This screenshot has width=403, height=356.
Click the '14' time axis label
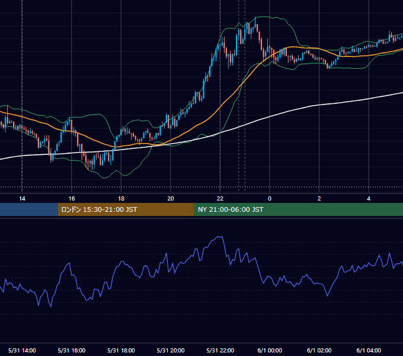[22, 199]
